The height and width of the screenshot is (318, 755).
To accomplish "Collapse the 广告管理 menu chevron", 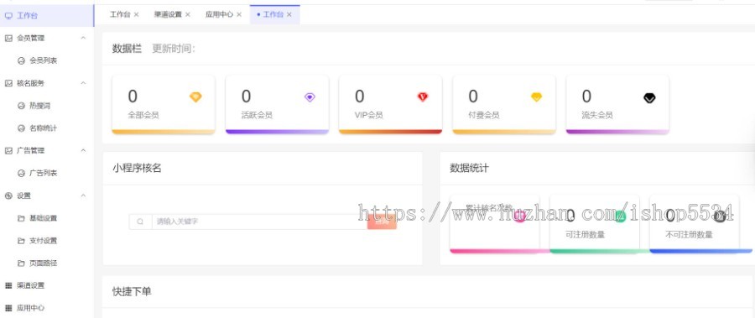I will pyautogui.click(x=83, y=150).
